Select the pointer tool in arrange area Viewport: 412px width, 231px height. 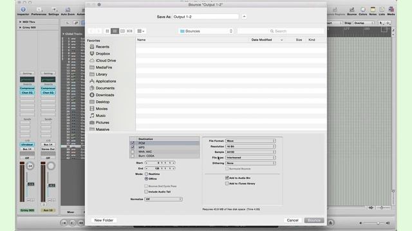coord(380,23)
